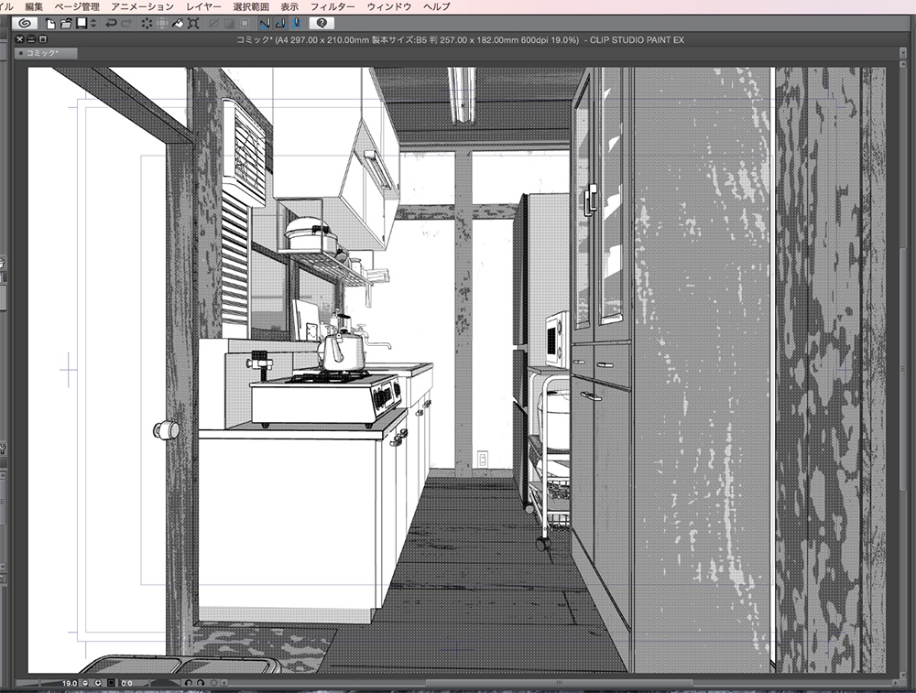The image size is (916, 693).
Task: Click the Deselect icon
Action: click(213, 24)
